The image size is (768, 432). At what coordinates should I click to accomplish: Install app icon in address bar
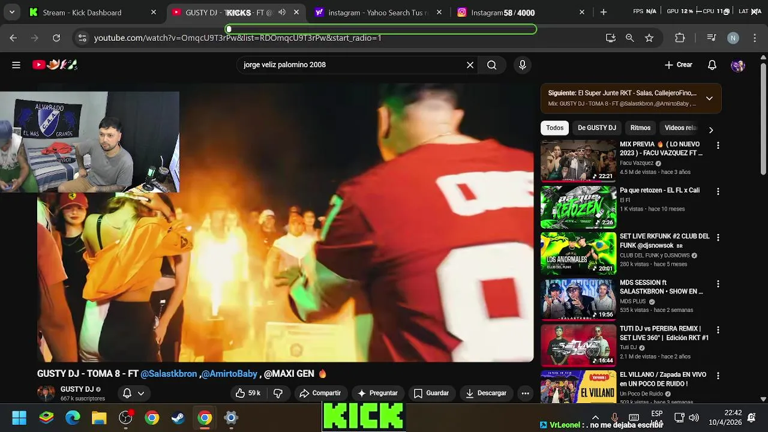click(611, 38)
